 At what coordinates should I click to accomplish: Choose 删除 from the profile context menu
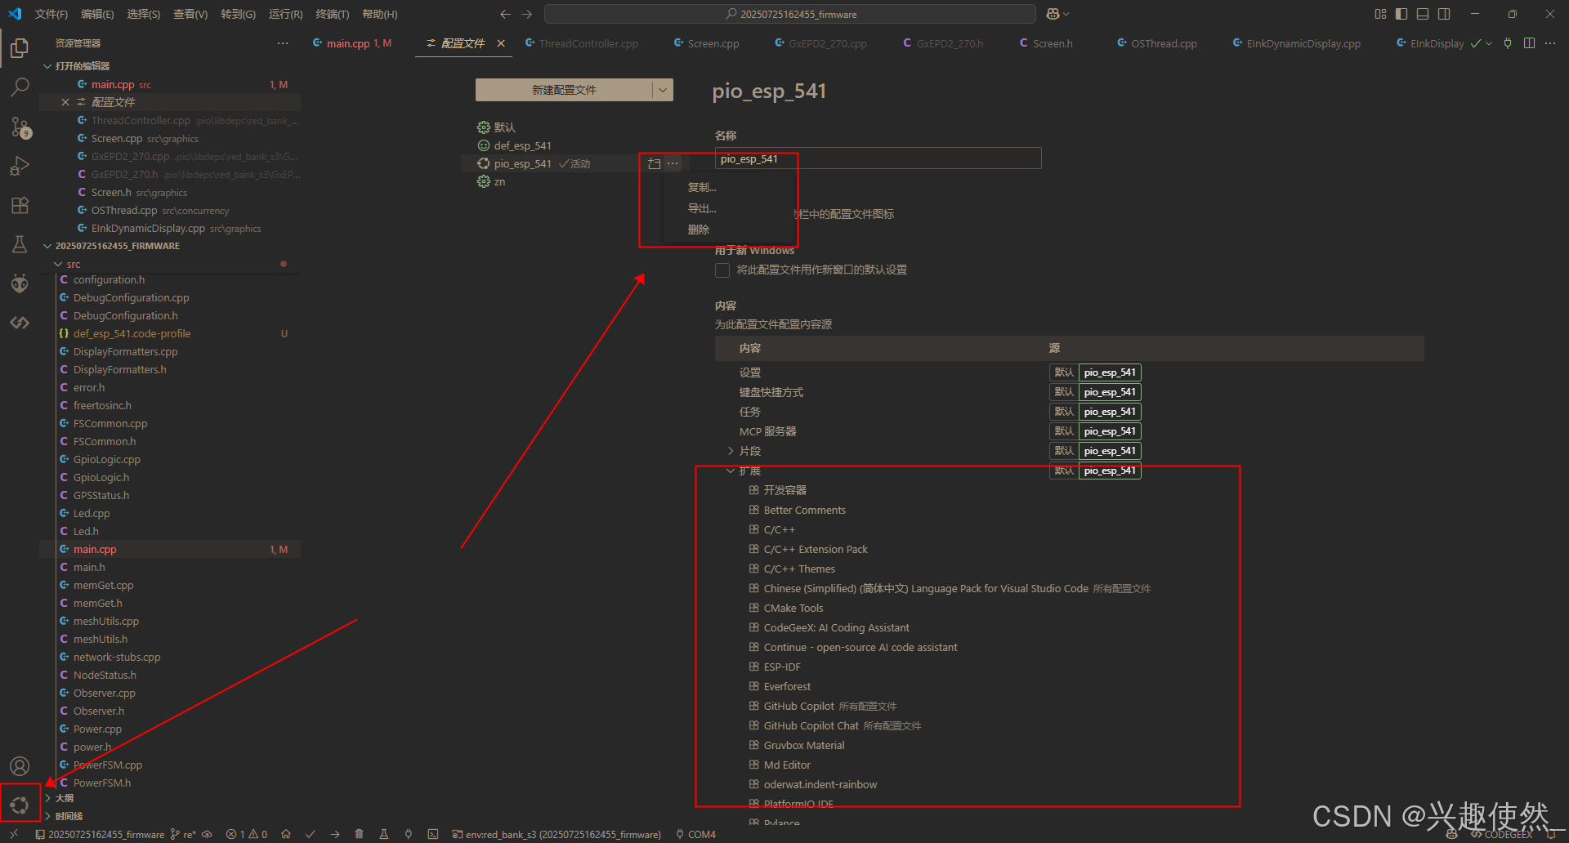click(699, 230)
